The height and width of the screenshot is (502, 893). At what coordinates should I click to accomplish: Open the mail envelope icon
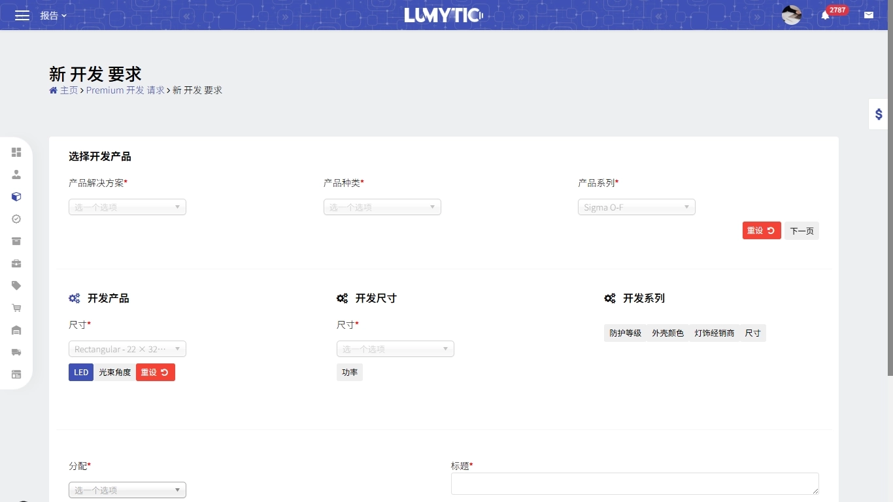click(x=869, y=15)
